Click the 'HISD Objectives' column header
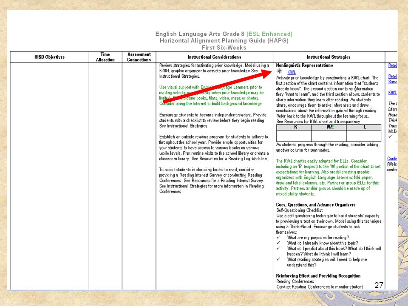 coord(49,57)
